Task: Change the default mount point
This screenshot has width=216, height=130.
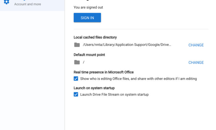Action: (x=196, y=63)
